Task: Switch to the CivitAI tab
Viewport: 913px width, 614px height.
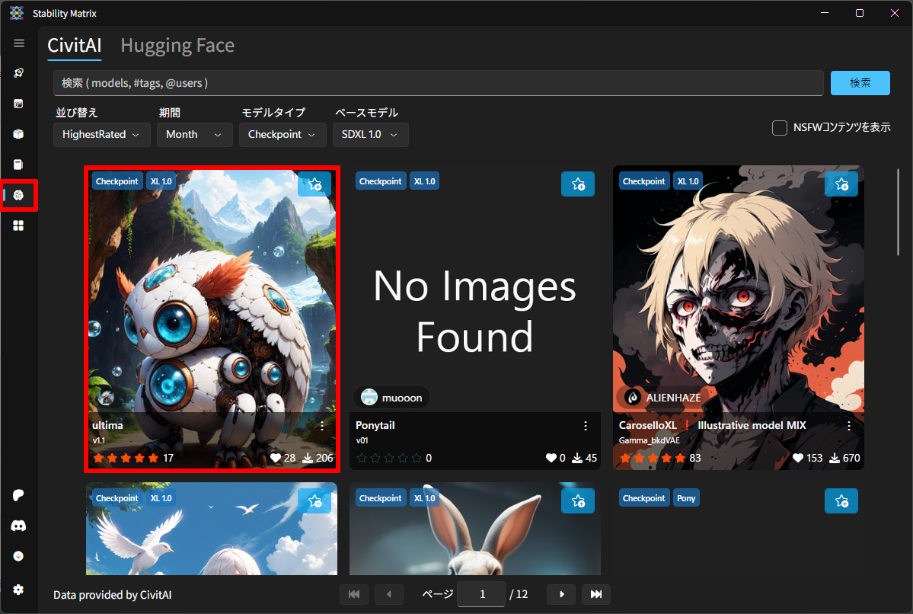Action: coord(75,46)
